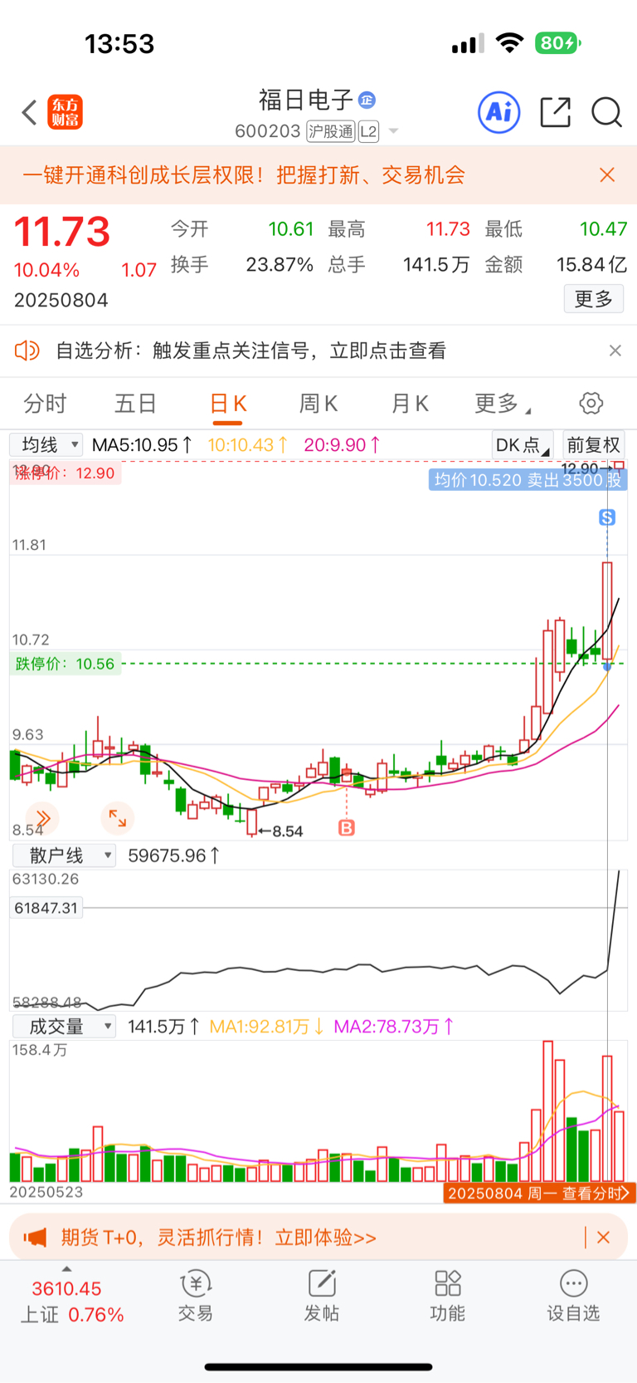Viewport: 637px width, 1383px height.
Task: Open the 功能 bottom menu item
Action: coord(448,1296)
